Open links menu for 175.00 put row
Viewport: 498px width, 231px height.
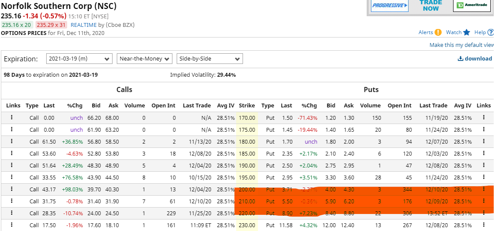pyautogui.click(x=484, y=130)
